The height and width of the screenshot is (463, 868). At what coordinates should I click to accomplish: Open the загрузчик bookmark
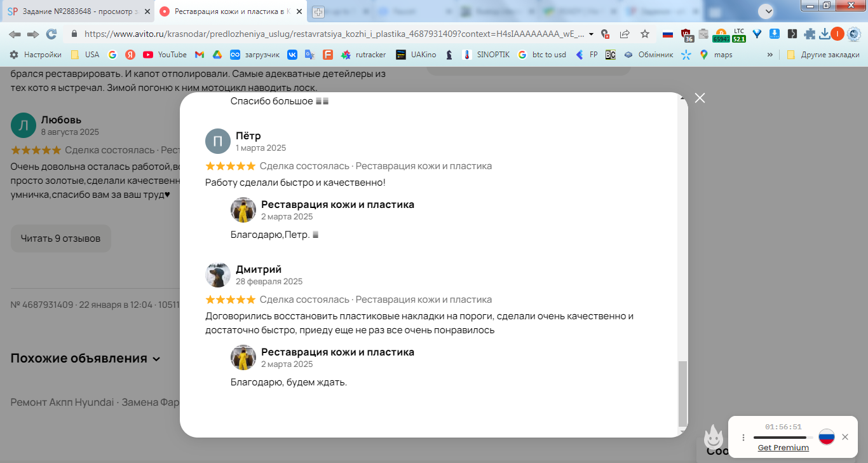point(254,55)
